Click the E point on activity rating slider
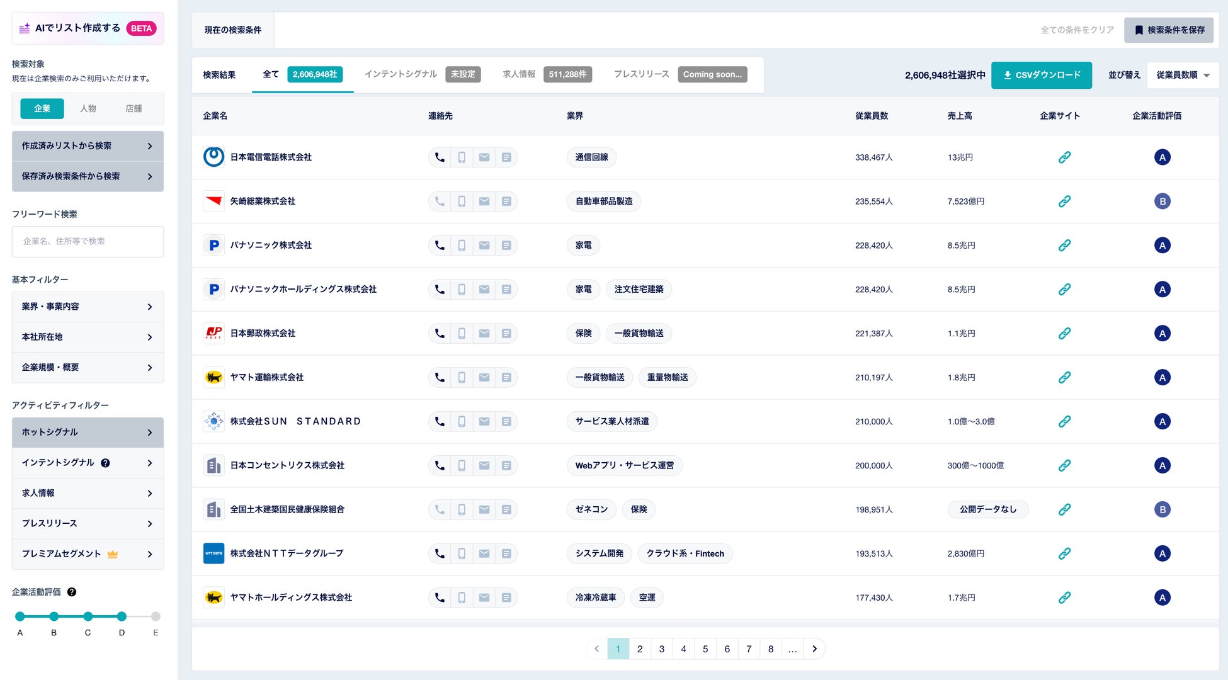Image resolution: width=1228 pixels, height=680 pixels. pos(156,616)
